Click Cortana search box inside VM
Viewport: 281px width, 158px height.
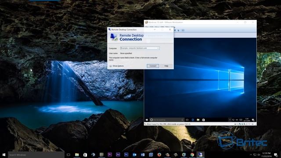167,120
